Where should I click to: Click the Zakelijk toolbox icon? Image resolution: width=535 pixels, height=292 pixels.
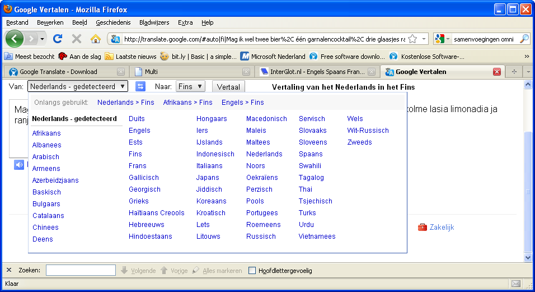click(423, 227)
